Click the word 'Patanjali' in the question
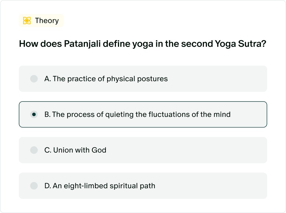The height and width of the screenshot is (213, 286). 82,44
